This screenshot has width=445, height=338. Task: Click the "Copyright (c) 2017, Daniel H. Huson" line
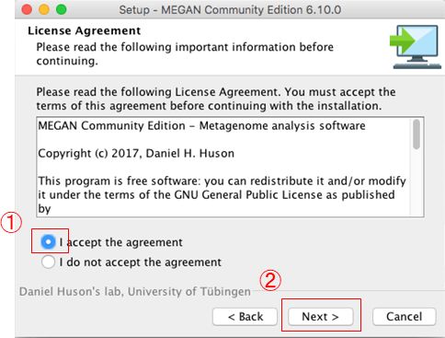[136, 153]
